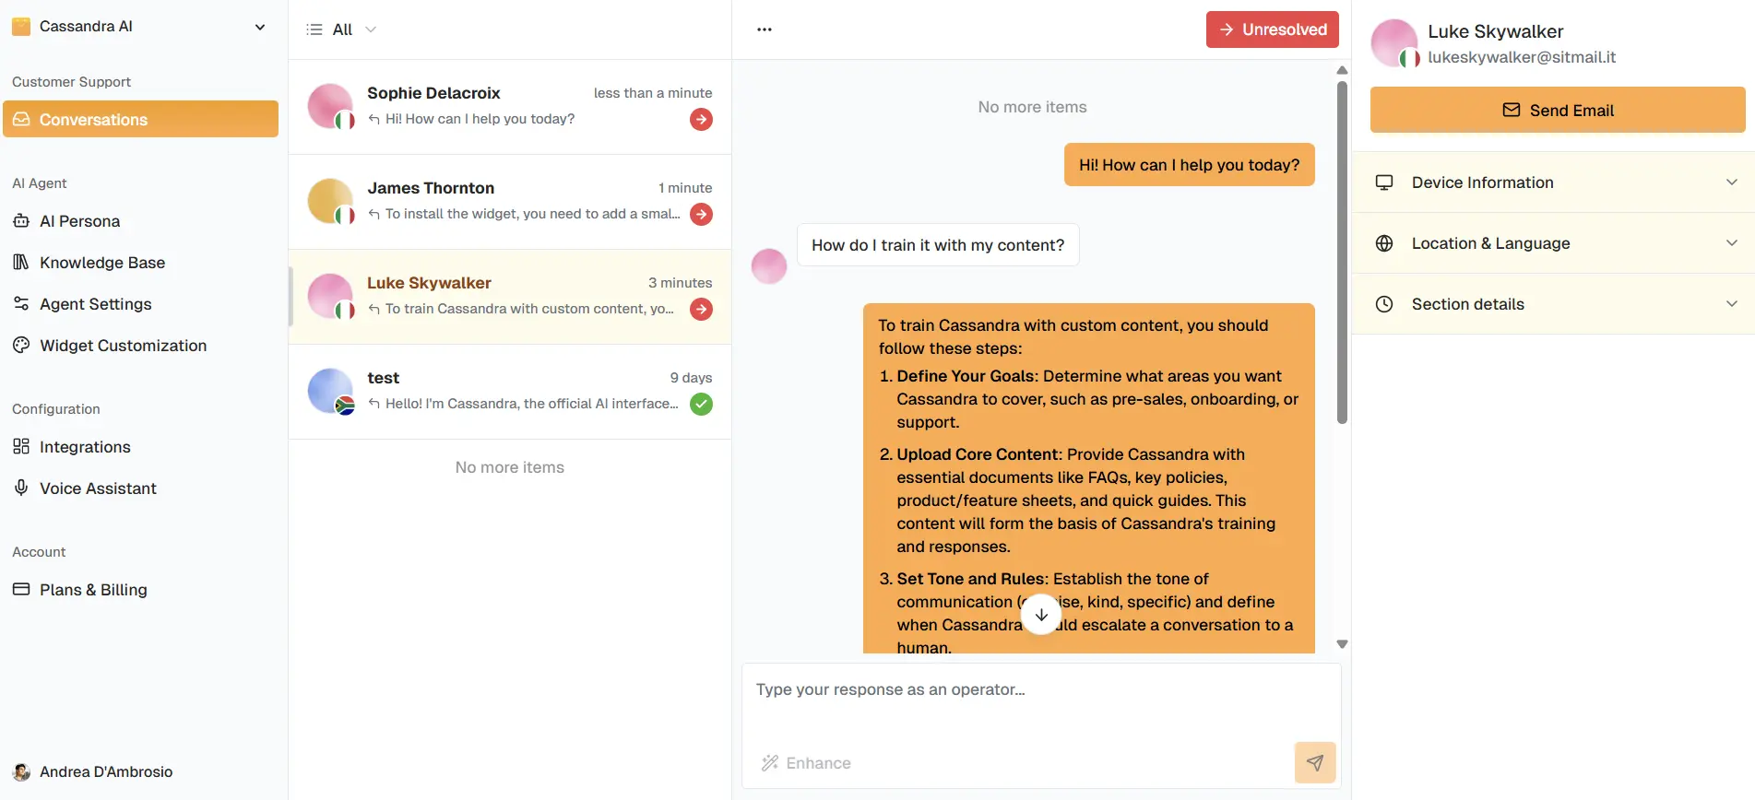Click the Integrations grid icon
The width and height of the screenshot is (1755, 800).
pos(21,446)
